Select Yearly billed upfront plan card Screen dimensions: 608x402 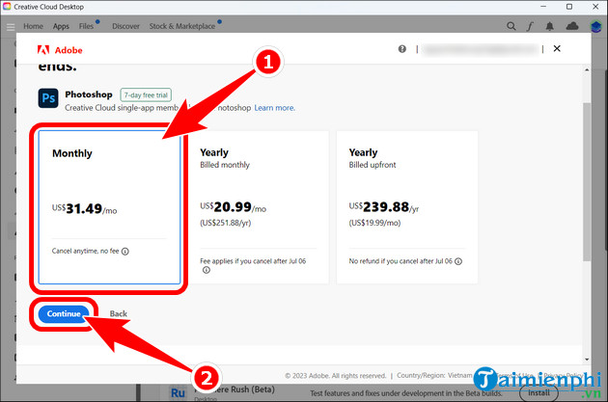[x=407, y=207]
